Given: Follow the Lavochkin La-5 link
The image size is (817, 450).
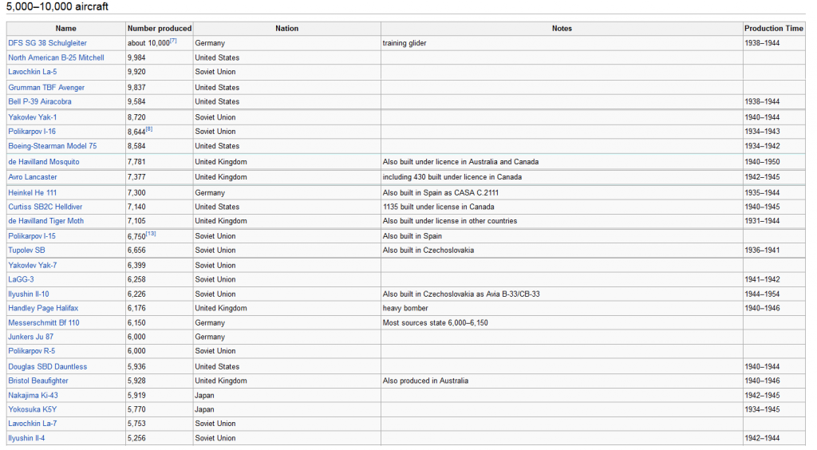Looking at the screenshot, I should pyautogui.click(x=32, y=72).
